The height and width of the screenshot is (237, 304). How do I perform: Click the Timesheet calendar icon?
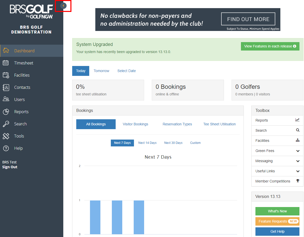tap(6, 63)
